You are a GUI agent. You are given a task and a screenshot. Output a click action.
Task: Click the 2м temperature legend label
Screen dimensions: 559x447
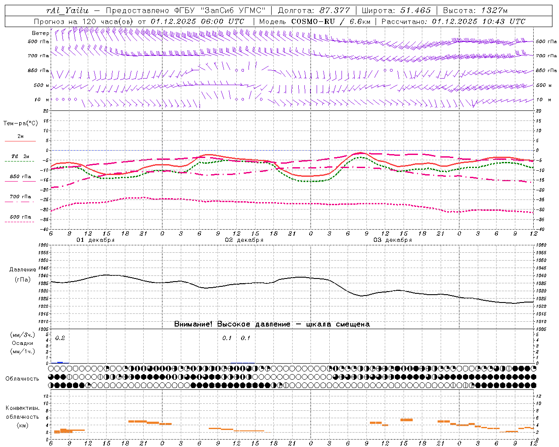tap(21, 136)
